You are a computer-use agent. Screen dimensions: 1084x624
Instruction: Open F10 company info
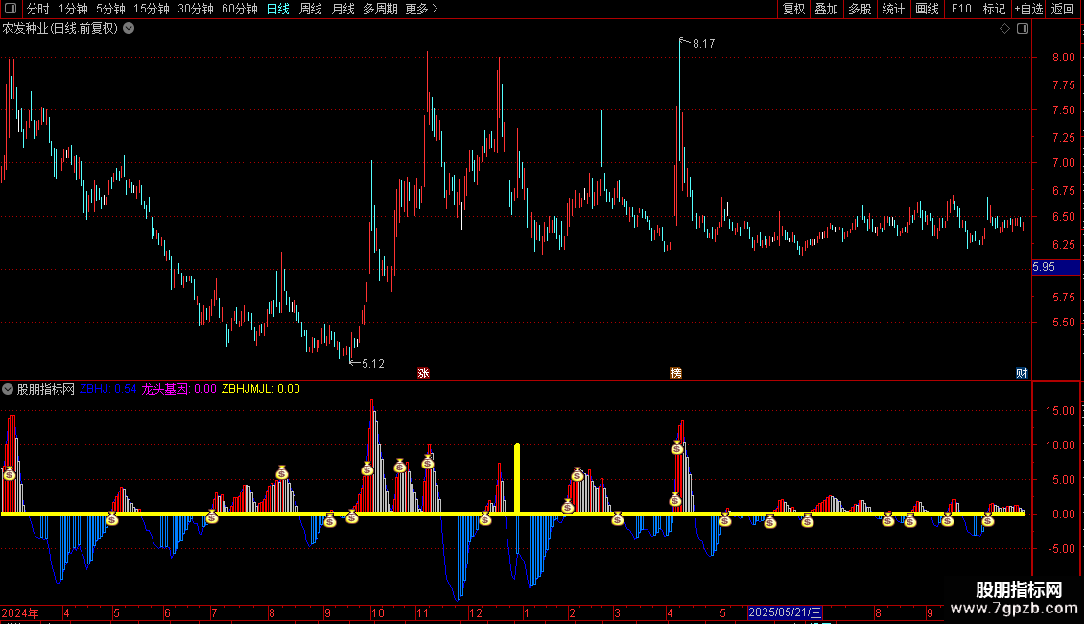[961, 9]
